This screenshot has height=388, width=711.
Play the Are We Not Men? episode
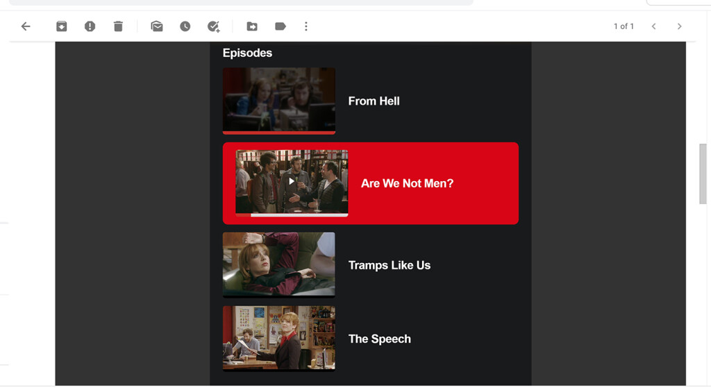[292, 181]
